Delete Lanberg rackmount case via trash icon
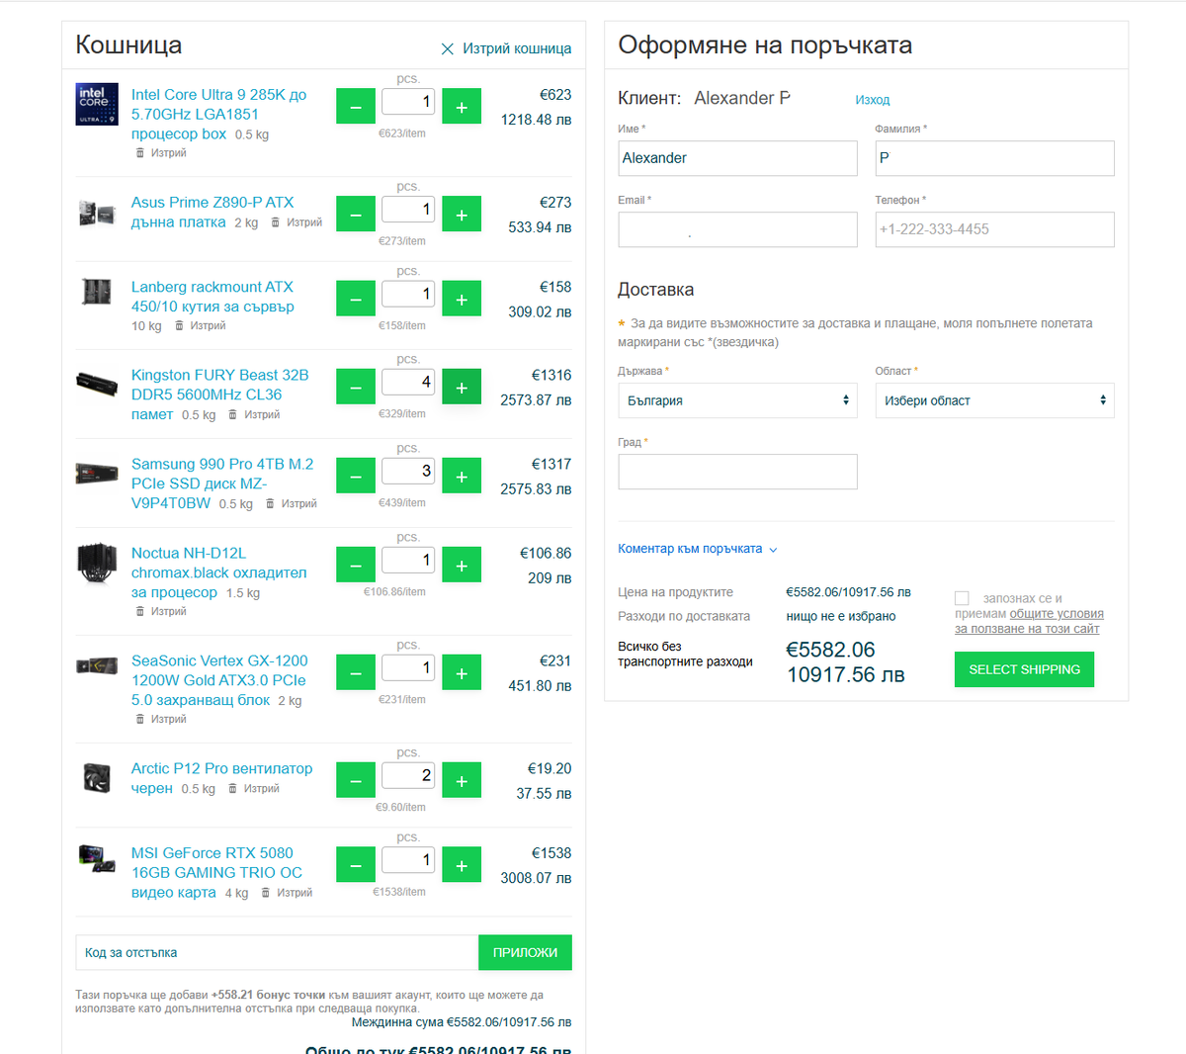Image resolution: width=1186 pixels, height=1054 pixels. 179,325
